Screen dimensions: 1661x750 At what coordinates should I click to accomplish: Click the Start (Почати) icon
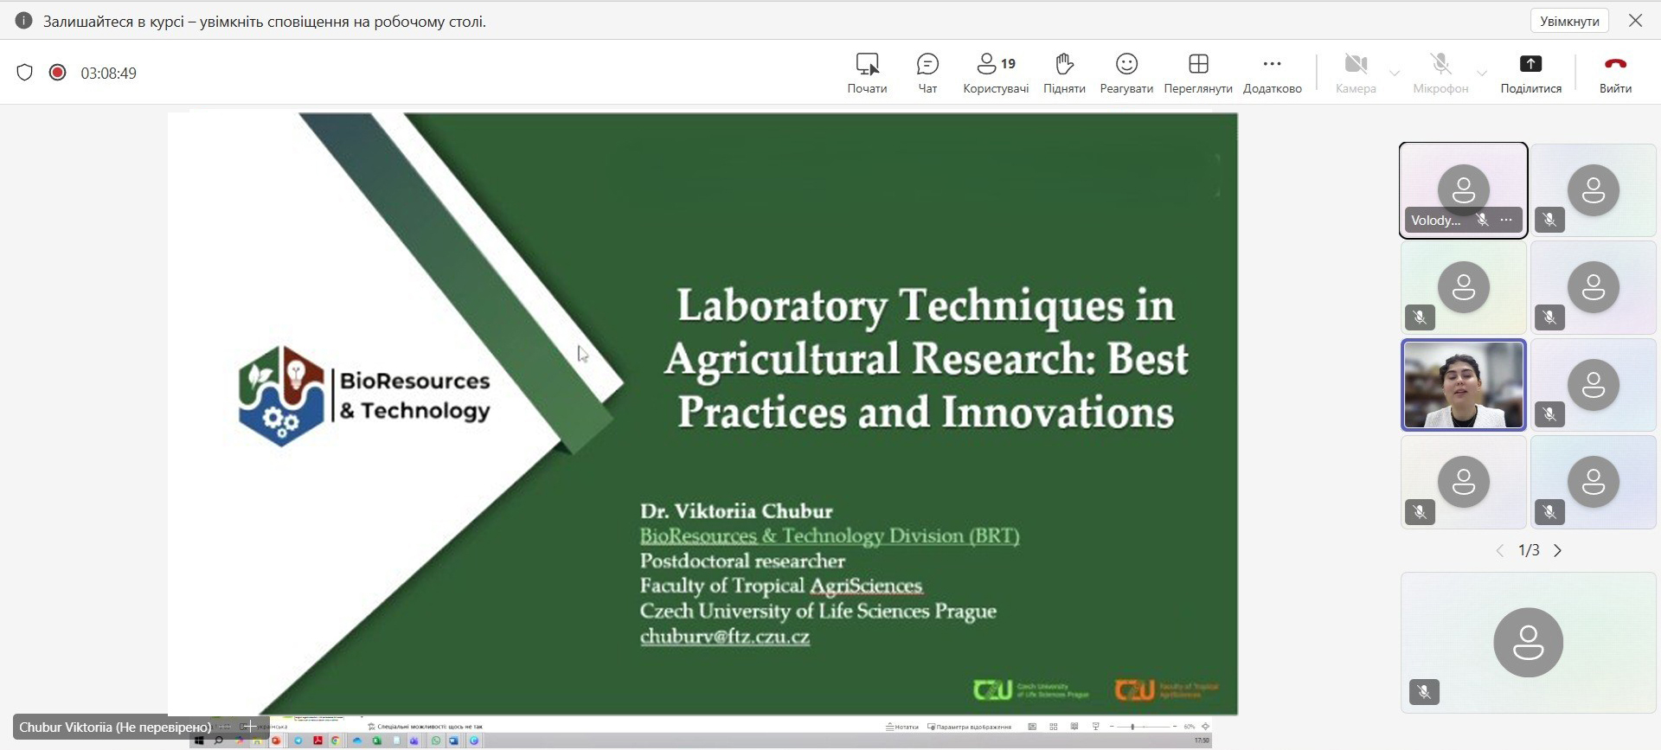(867, 73)
